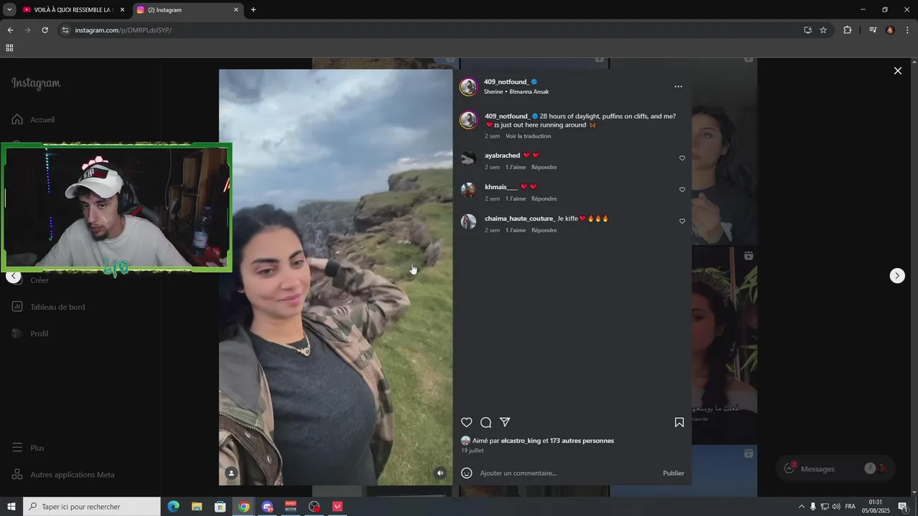Reply to ayabrached's comment
Viewport: 918px width, 516px height.
(544, 167)
